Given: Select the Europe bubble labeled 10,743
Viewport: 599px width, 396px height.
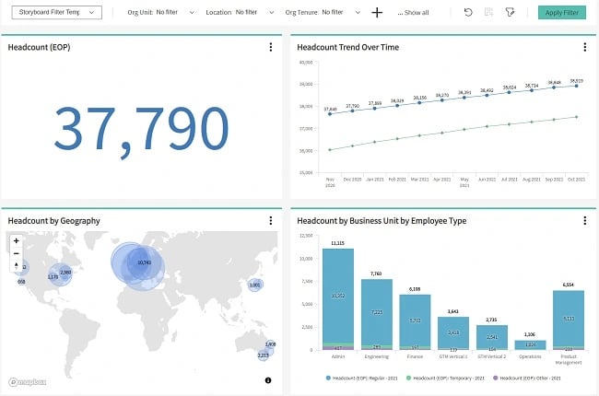Looking at the screenshot, I should point(145,262).
